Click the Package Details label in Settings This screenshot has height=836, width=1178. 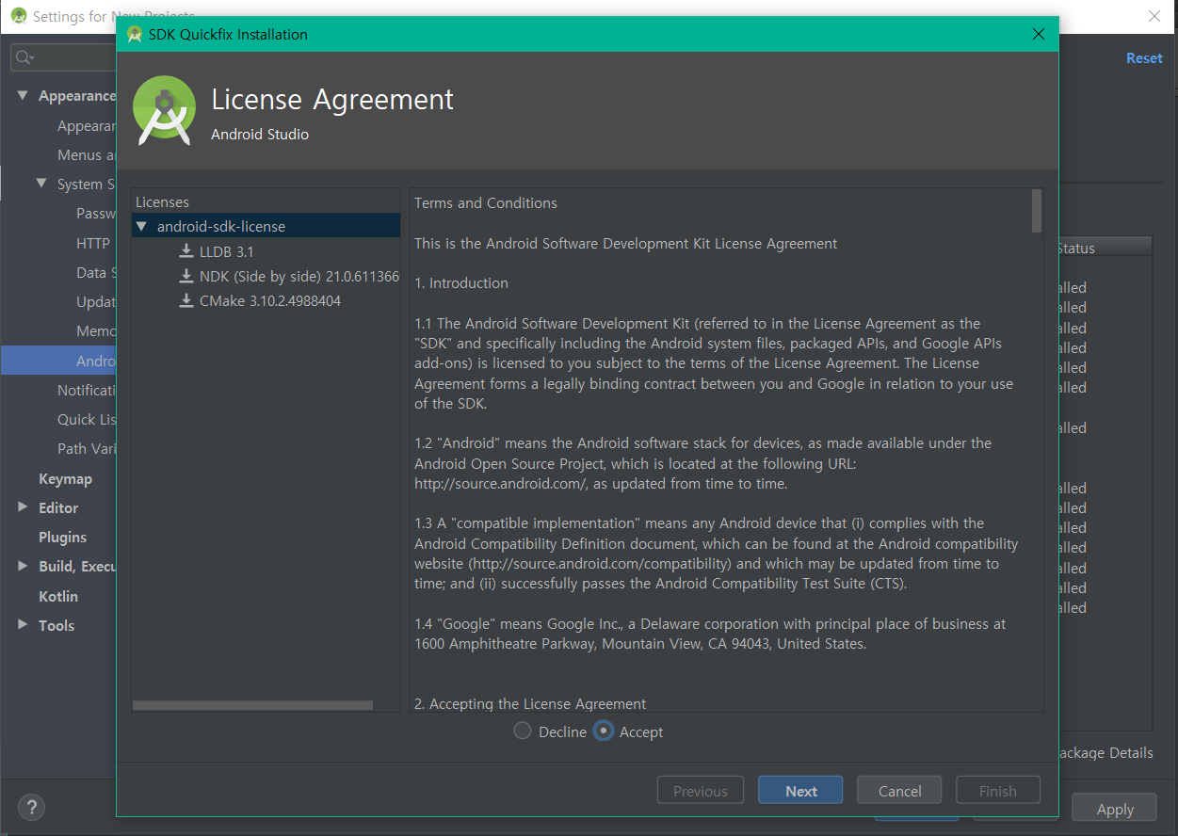point(1105,752)
